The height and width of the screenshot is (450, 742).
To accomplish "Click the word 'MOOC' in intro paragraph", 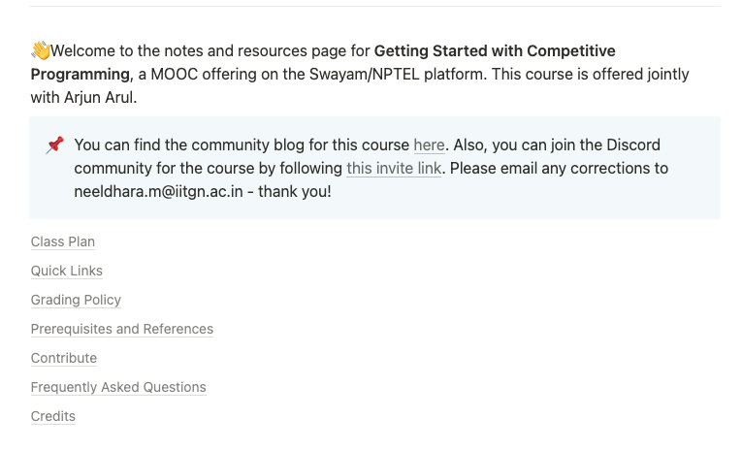I will coord(175,75).
